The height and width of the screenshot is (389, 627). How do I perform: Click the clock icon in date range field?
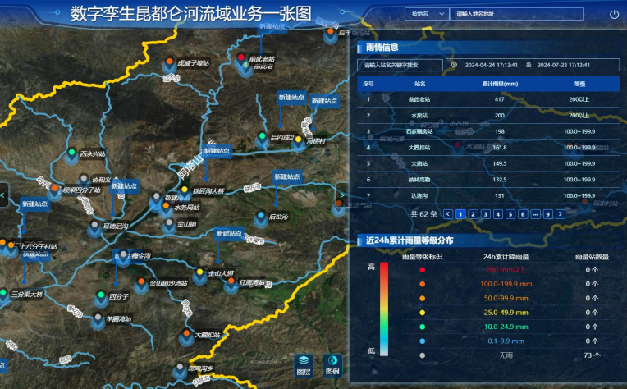tap(454, 65)
